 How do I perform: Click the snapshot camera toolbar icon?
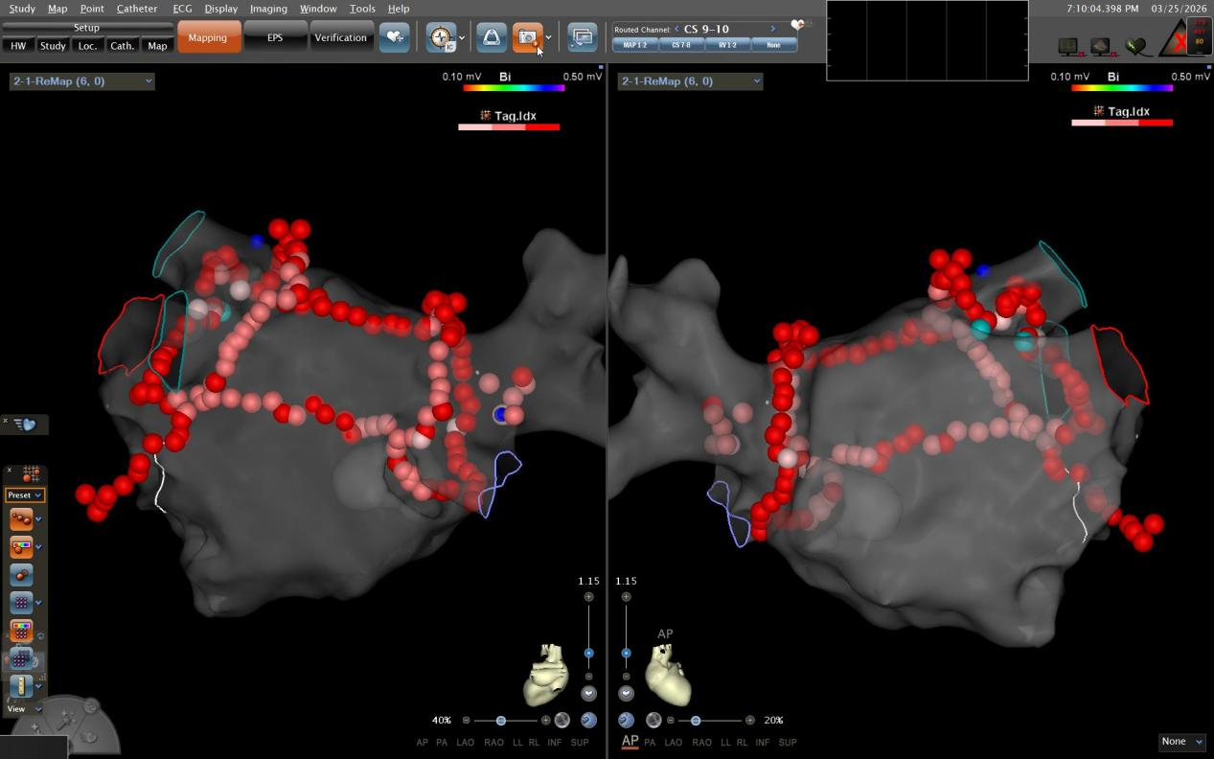coord(526,37)
